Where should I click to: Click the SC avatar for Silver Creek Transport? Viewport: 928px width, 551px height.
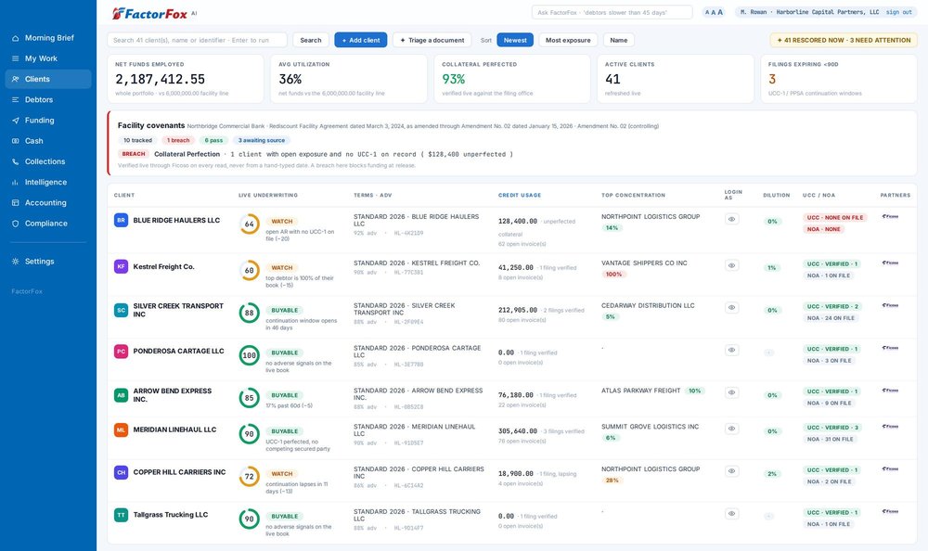click(x=121, y=310)
